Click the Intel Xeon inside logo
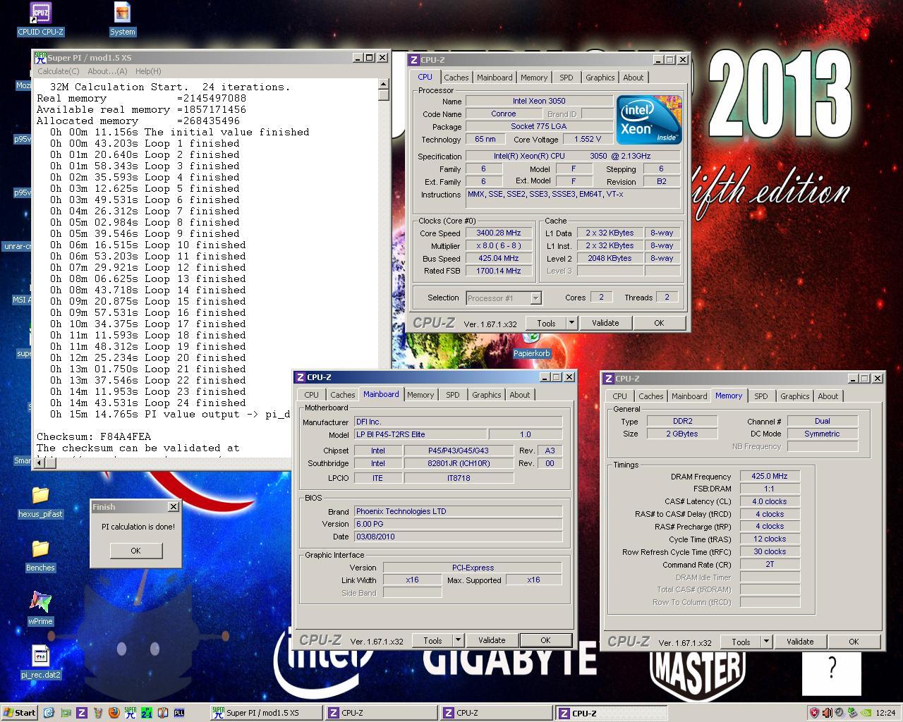 coord(649,120)
